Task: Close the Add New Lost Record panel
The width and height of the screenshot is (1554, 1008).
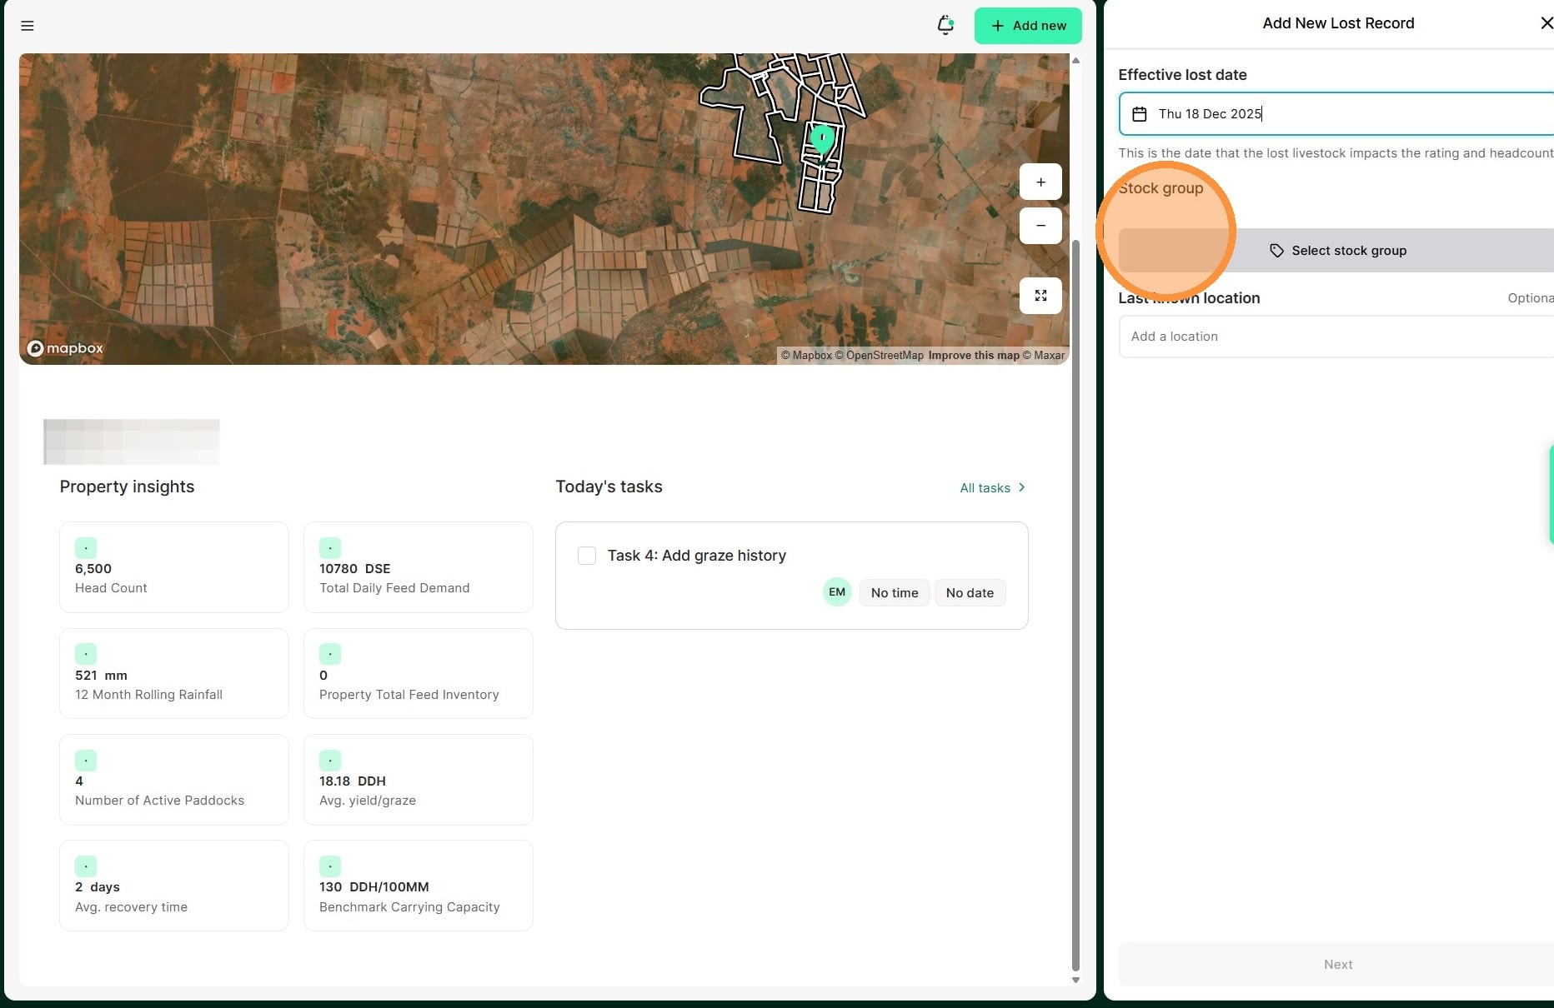Action: click(1546, 23)
